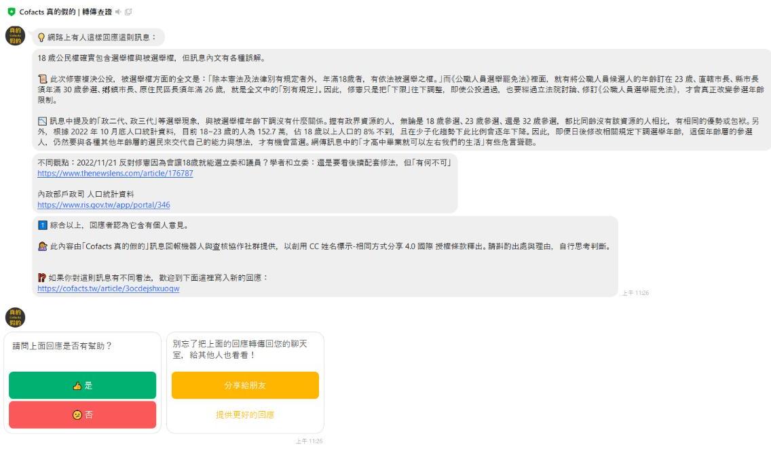Open the cofacts.tw article link

pos(108,288)
